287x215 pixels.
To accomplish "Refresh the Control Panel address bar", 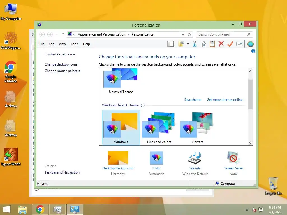I will (x=189, y=34).
